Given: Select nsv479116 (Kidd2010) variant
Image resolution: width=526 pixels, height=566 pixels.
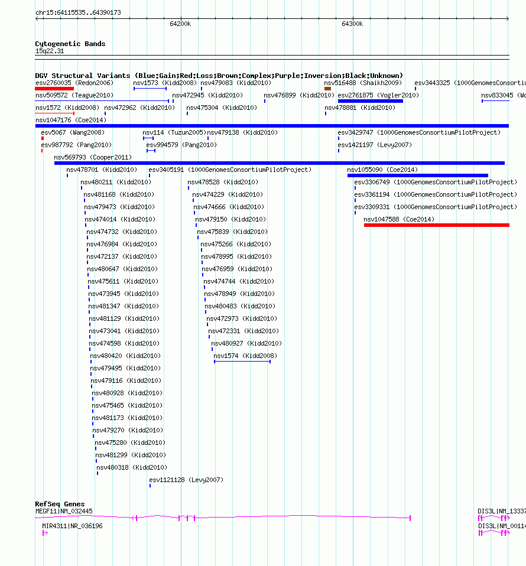Looking at the screenshot, I should [x=126, y=380].
